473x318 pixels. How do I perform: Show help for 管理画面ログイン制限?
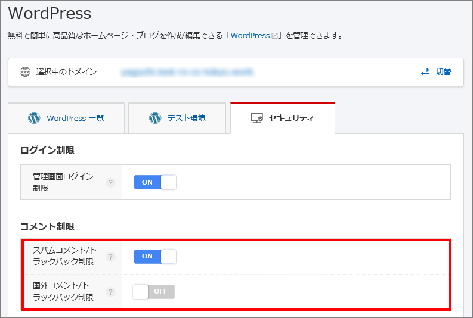[x=111, y=182]
